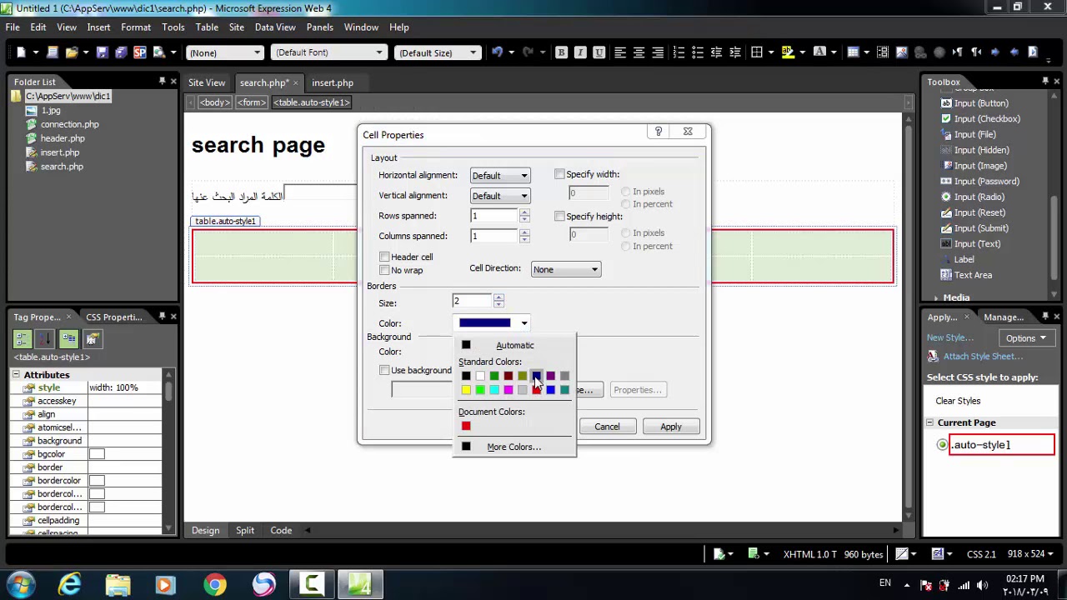Open the Format menu
1067x600 pixels.
tap(135, 27)
